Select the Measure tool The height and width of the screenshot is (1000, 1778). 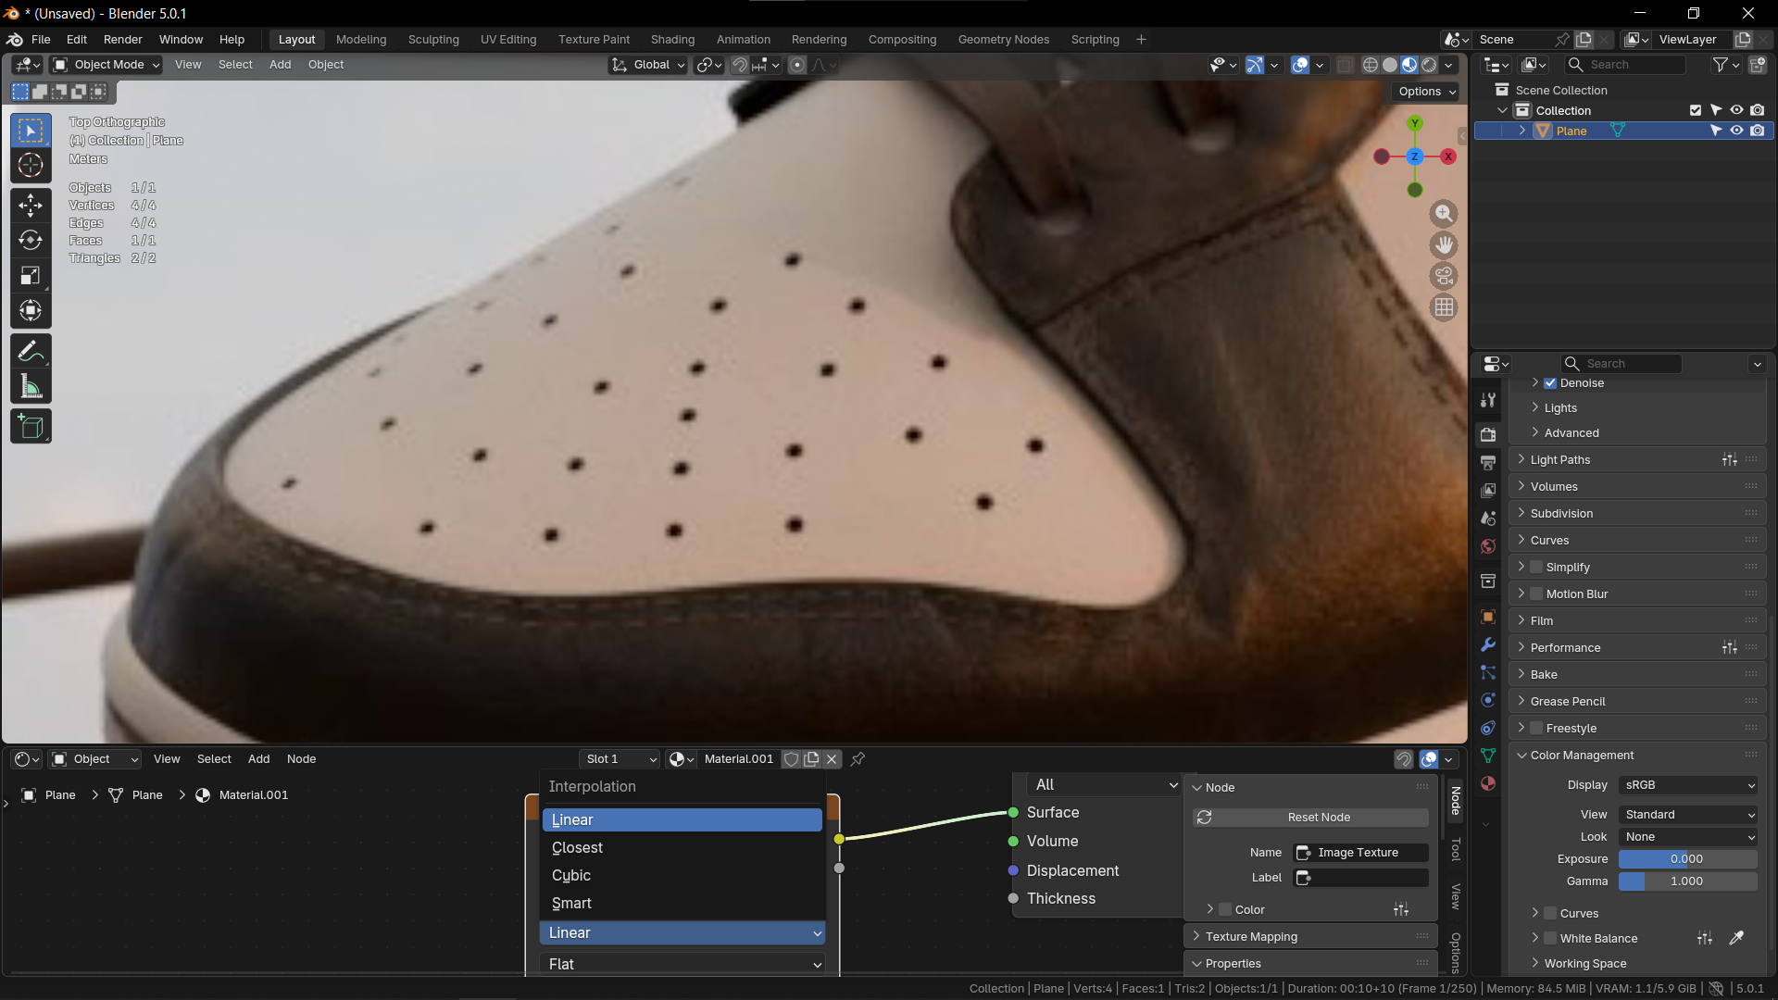(31, 387)
